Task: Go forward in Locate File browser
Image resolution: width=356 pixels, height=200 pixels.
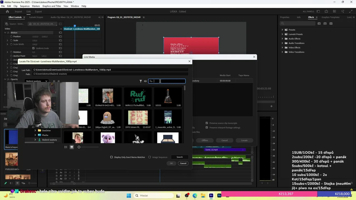Action: (x=58, y=81)
